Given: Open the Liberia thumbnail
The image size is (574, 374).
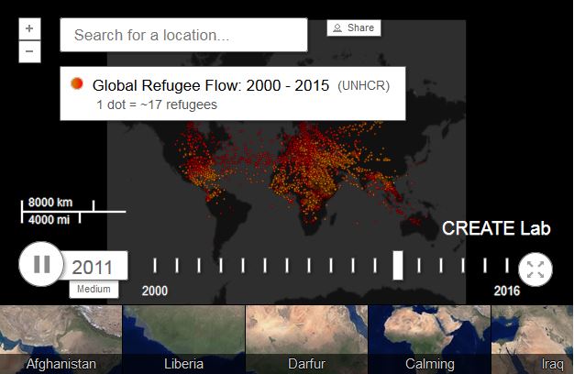Looking at the screenshot, I should [183, 339].
